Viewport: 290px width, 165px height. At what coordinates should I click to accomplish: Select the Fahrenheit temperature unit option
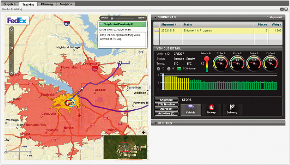tap(169, 69)
